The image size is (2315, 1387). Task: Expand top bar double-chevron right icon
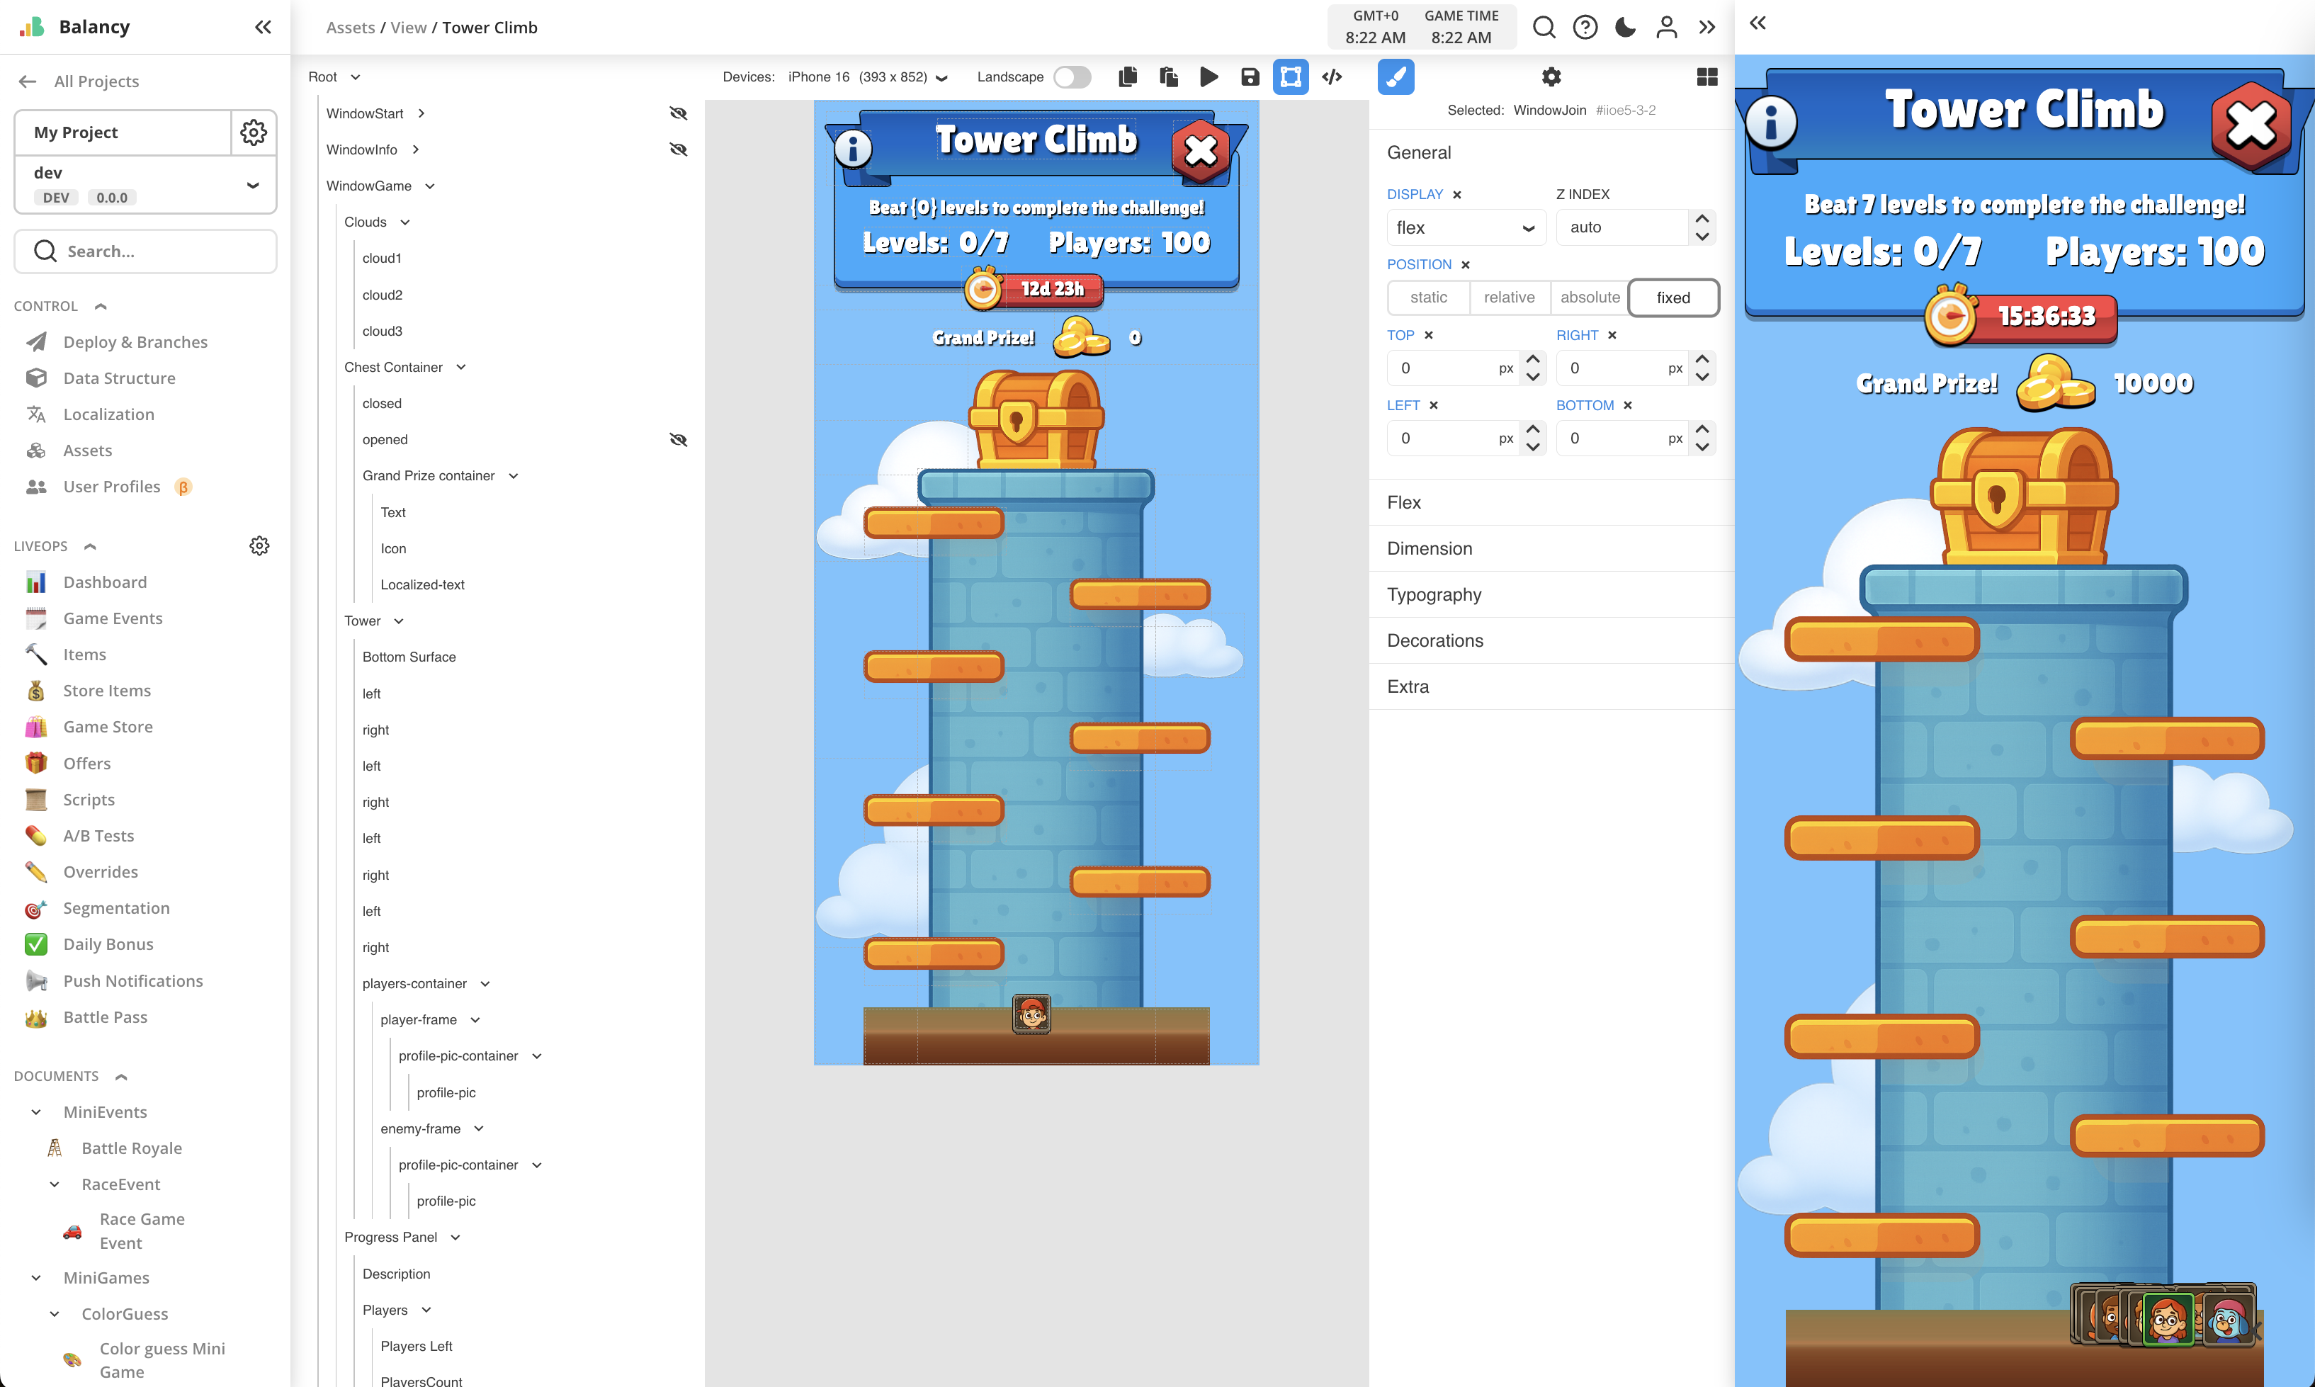pos(1706,27)
